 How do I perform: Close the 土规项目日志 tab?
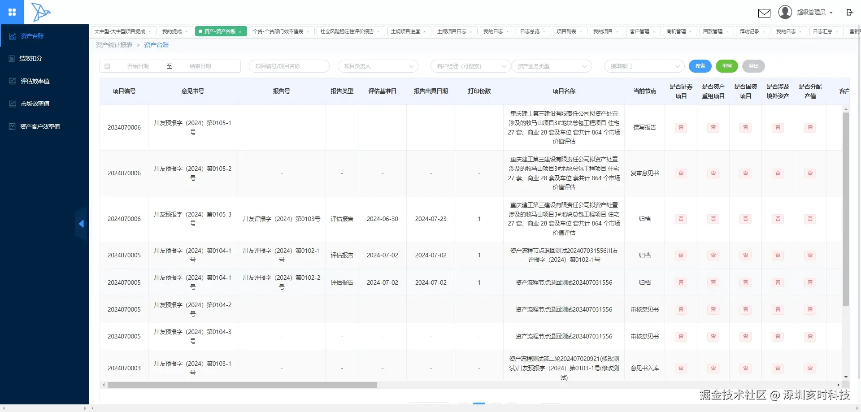point(471,31)
